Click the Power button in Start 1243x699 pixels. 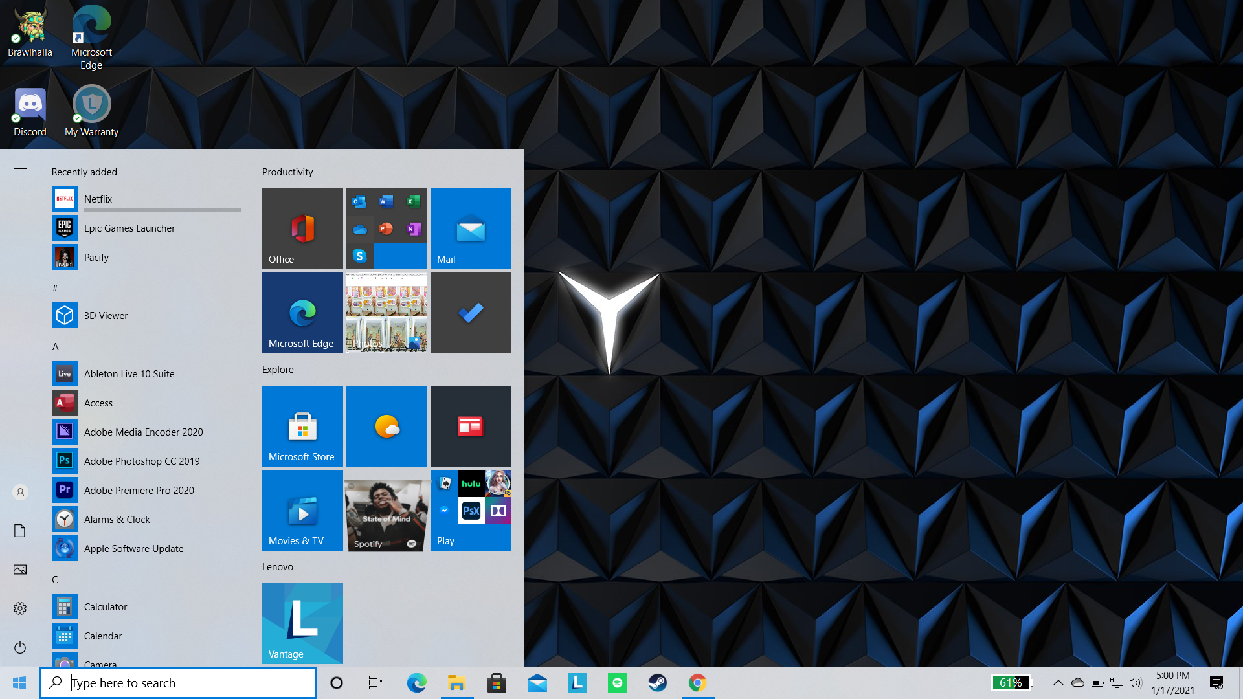point(20,647)
